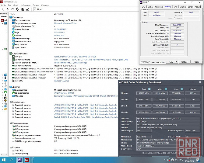Click the Validate button in CPU-Z
Viewport: 204px width, 163px height.
pos(184,62)
